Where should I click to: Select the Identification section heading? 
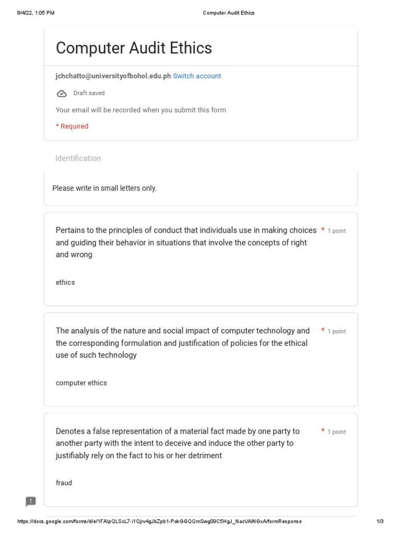click(78, 158)
